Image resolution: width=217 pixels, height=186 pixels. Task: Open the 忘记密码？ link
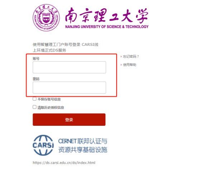pyautogui.click(x=131, y=57)
